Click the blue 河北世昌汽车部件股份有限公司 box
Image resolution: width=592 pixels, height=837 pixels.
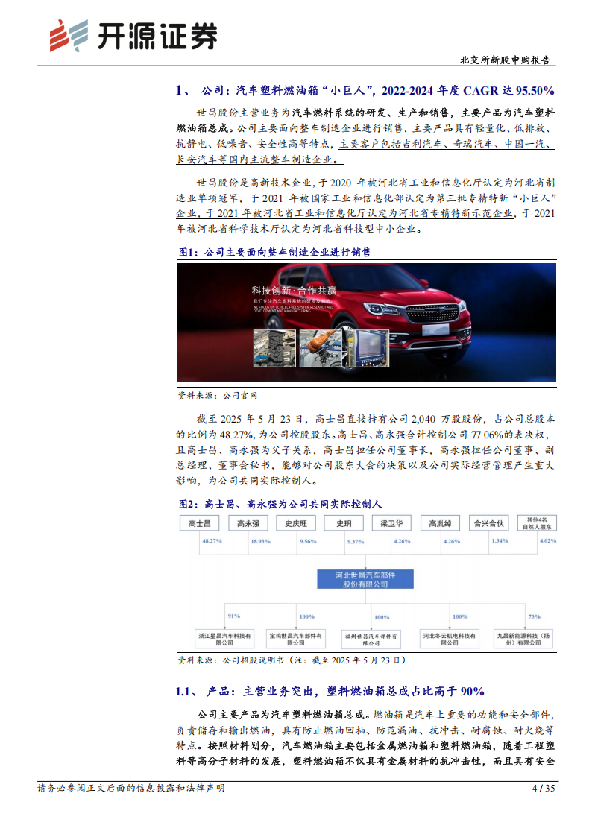[x=365, y=579]
